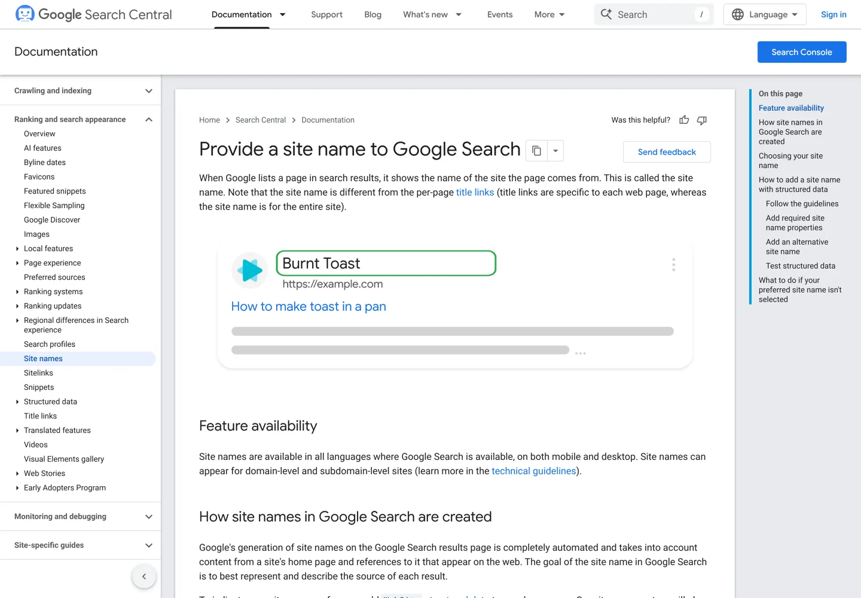Expand the Local features tree item
The image size is (861, 598).
tap(17, 249)
